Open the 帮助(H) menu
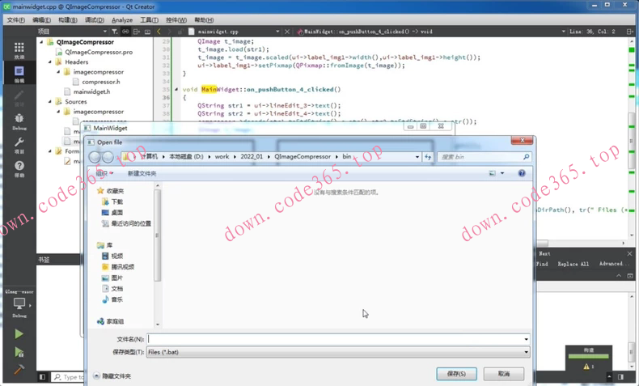The image size is (639, 386). click(204, 19)
